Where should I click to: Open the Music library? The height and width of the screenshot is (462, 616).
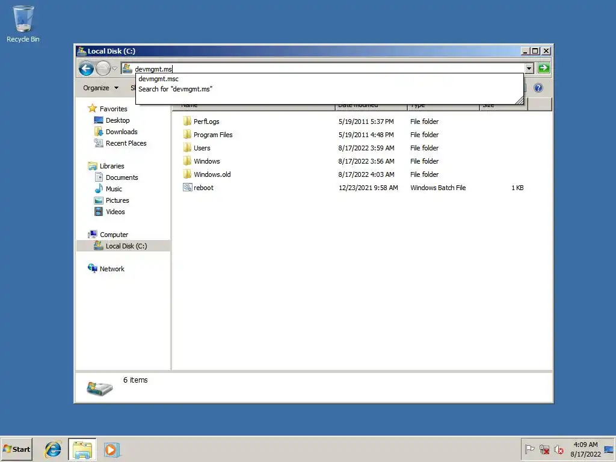click(x=114, y=188)
